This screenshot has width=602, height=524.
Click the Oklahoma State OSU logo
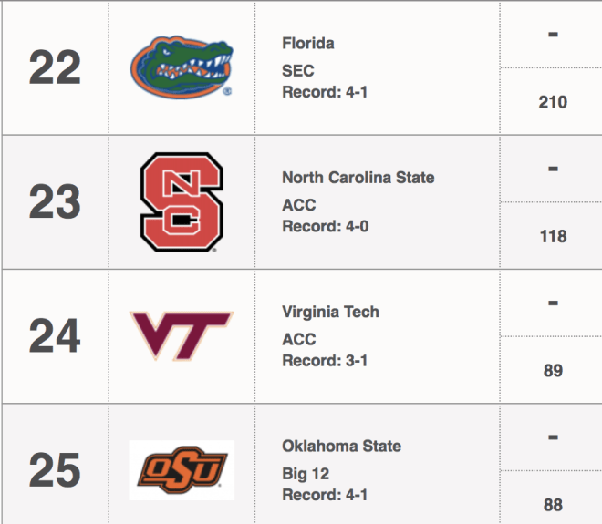coord(182,470)
